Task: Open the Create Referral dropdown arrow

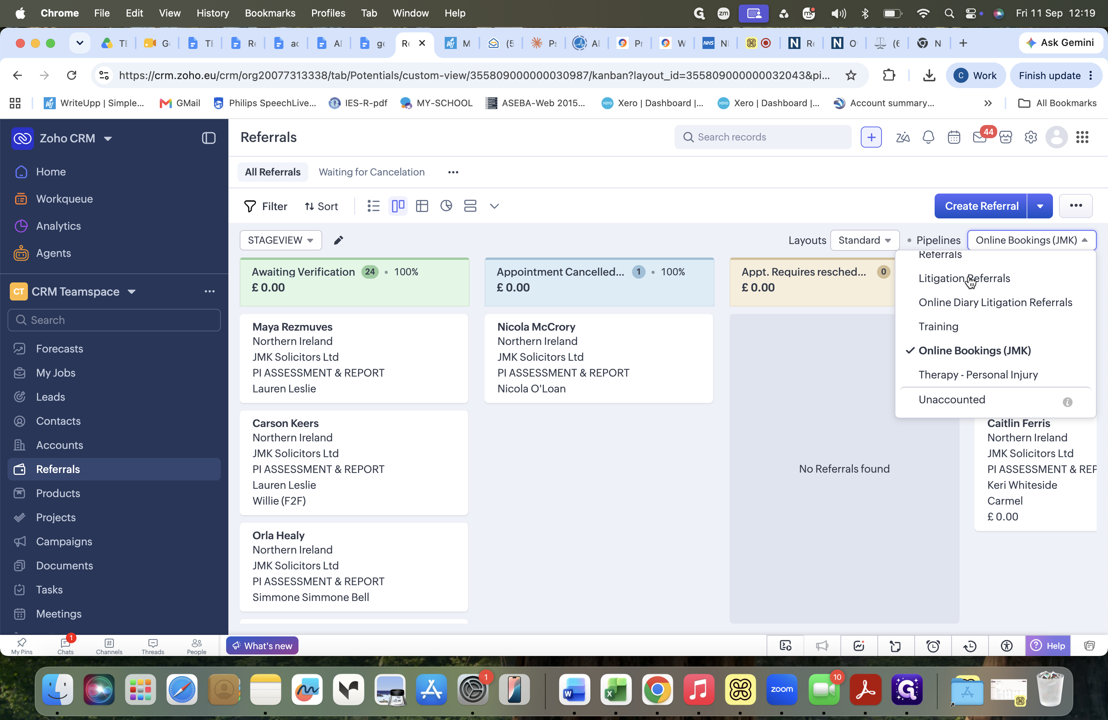Action: coord(1039,206)
